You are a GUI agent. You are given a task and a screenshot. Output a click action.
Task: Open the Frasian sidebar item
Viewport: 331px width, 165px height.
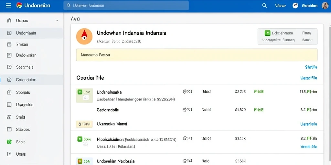pyautogui.click(x=22, y=44)
